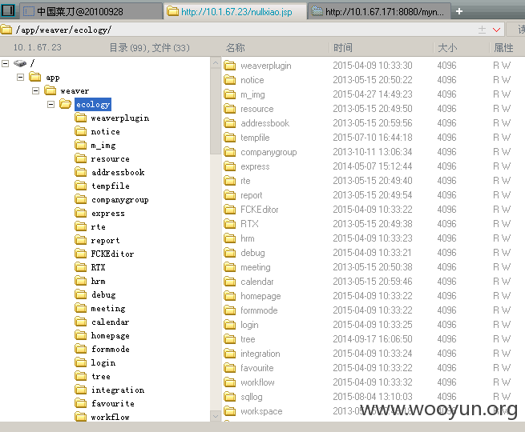
Task: Select homepage in the tree
Action: pyautogui.click(x=110, y=335)
